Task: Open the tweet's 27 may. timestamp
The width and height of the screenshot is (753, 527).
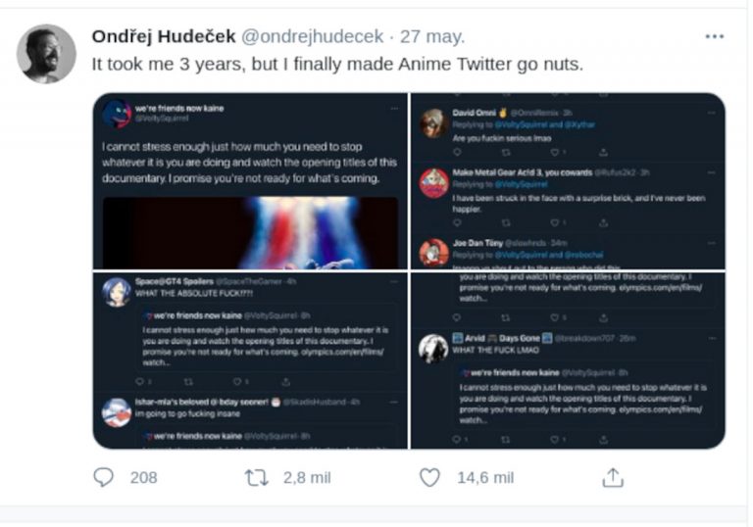Action: pyautogui.click(x=430, y=37)
